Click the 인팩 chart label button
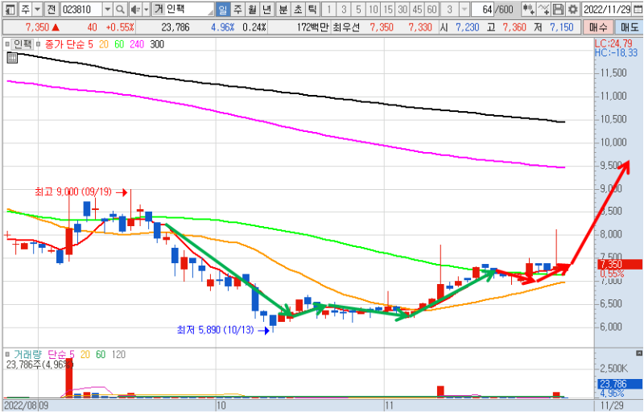 coord(23,44)
